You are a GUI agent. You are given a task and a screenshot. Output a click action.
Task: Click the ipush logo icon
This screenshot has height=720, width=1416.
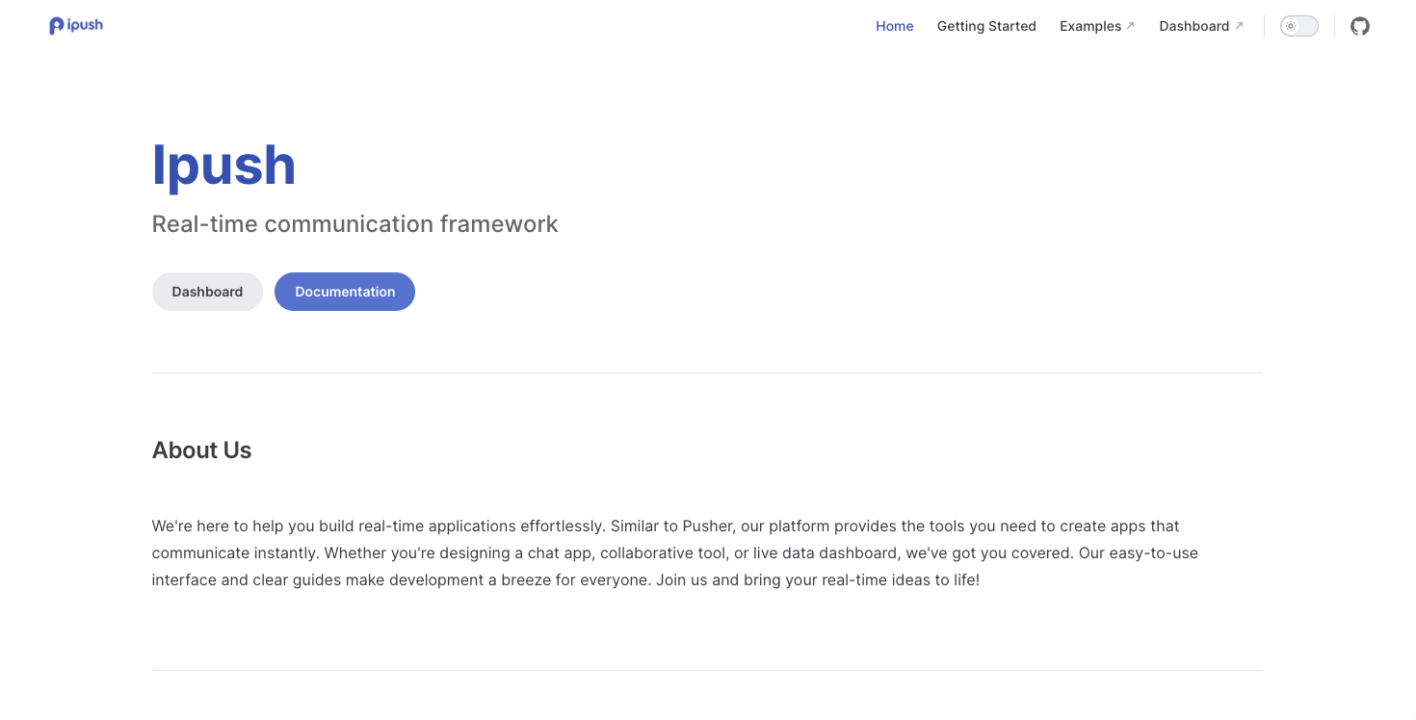[x=57, y=26]
